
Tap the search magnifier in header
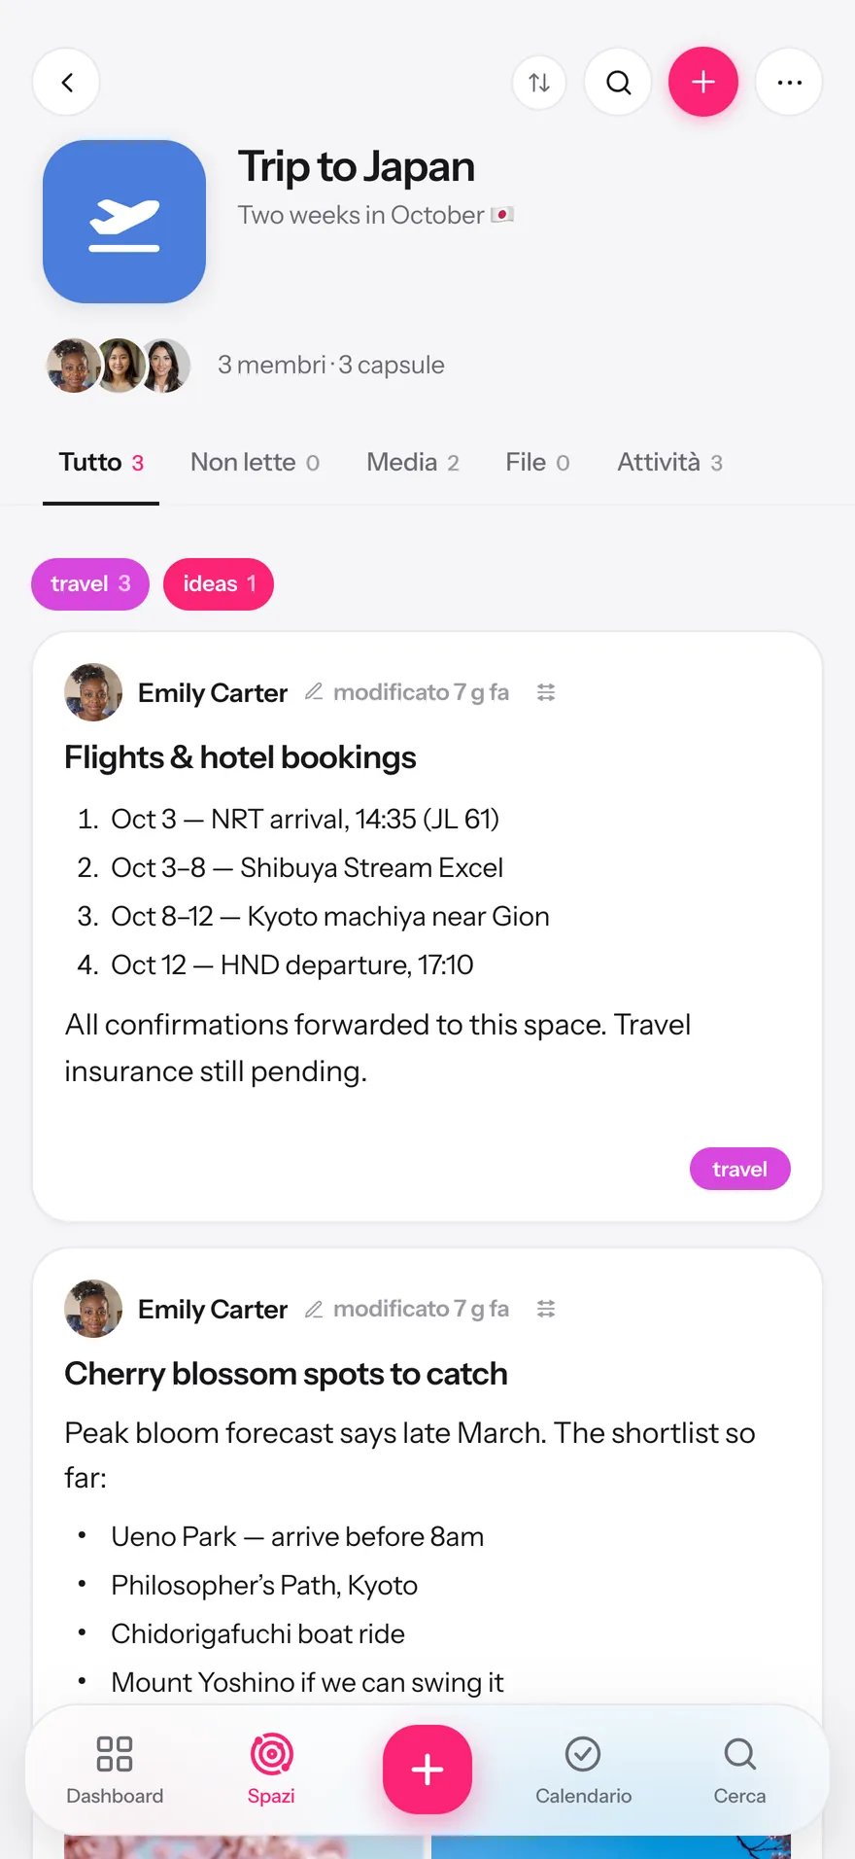(618, 82)
